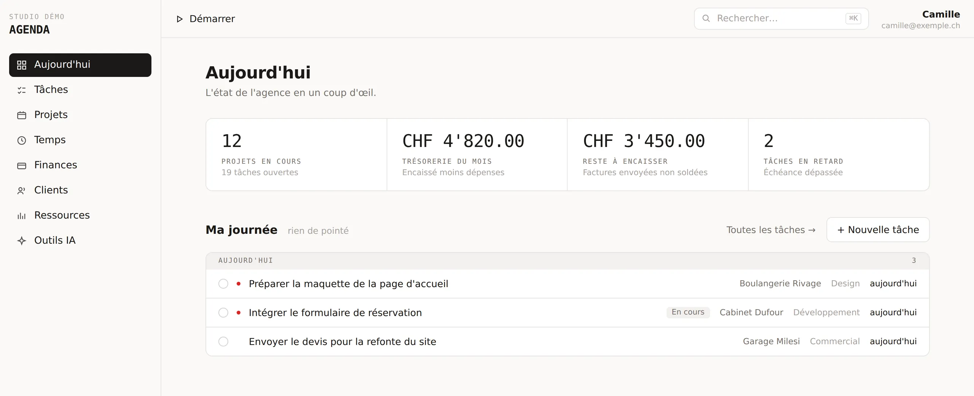Complete the Envoyer le devis task circle
This screenshot has height=396, width=974.
pyautogui.click(x=223, y=342)
